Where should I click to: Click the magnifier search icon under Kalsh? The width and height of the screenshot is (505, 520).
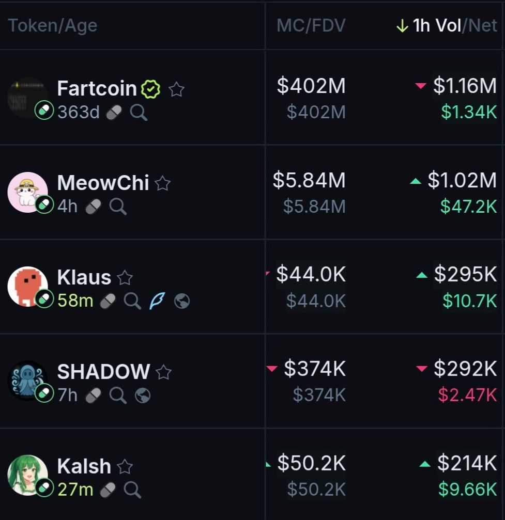[x=132, y=490]
